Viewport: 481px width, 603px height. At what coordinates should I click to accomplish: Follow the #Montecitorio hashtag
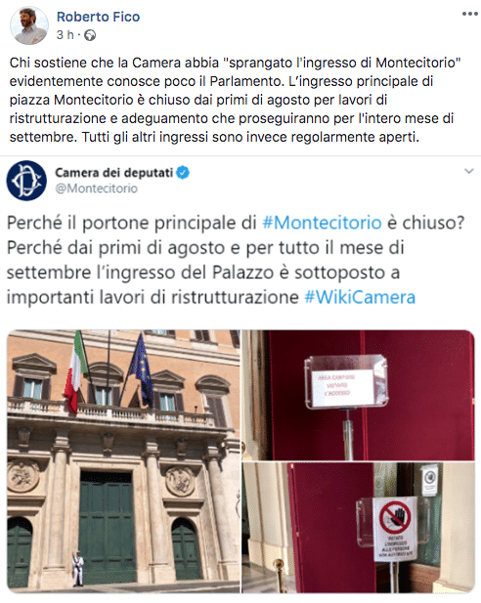pos(322,223)
